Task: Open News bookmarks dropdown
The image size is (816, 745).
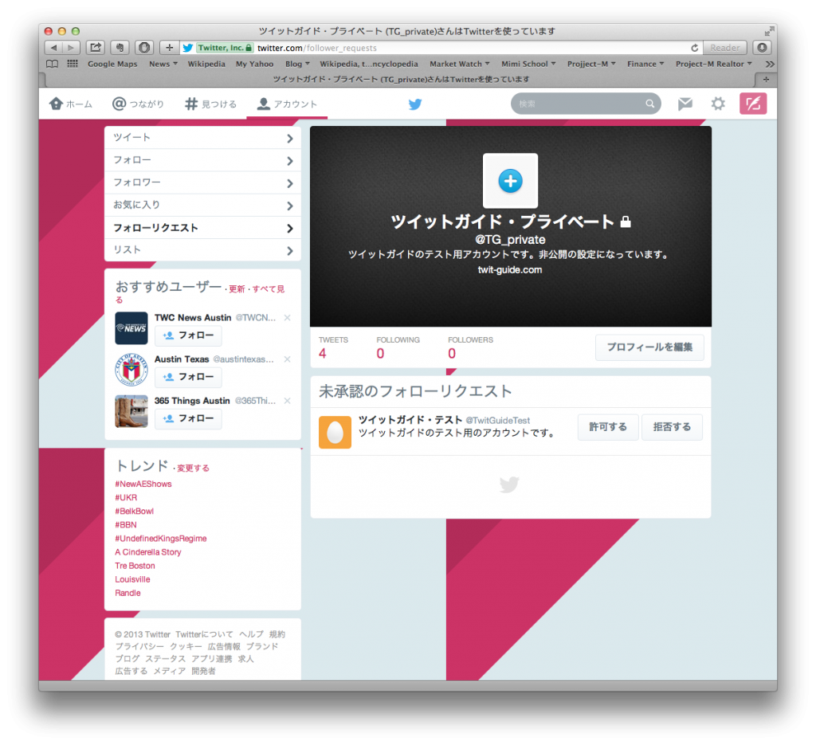Action: pyautogui.click(x=163, y=64)
